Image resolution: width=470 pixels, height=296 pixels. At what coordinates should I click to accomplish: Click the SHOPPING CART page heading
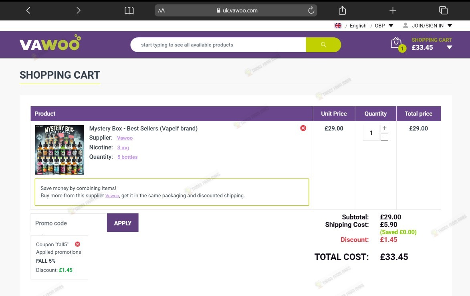60,75
